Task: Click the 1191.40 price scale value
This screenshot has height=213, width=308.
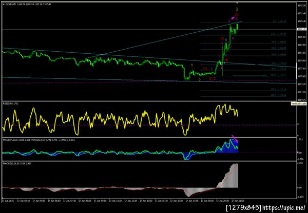Action: (x=302, y=13)
